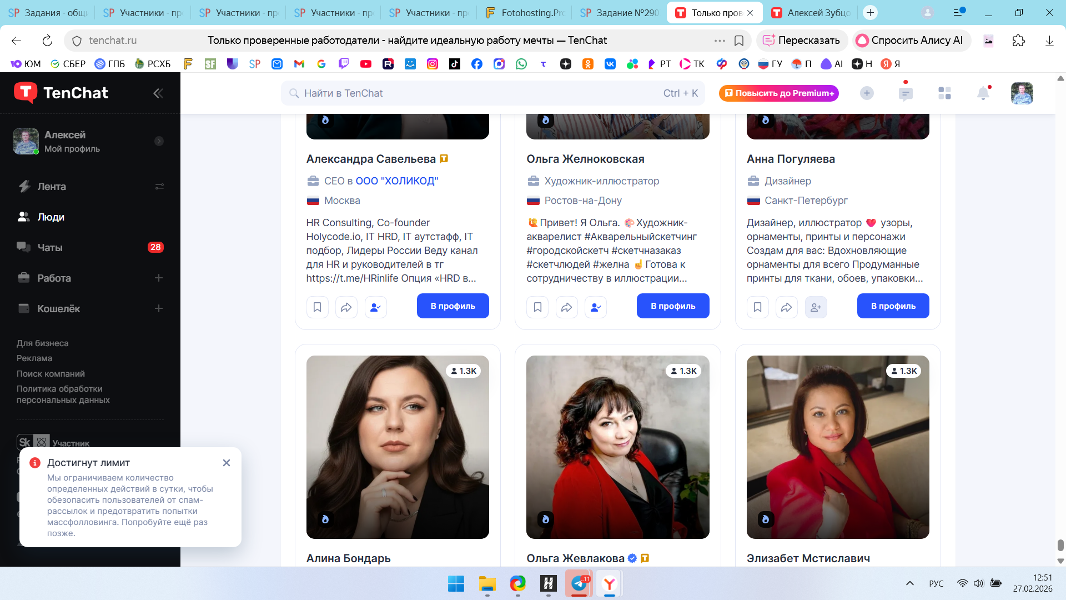Close the Достигнут лимит notification
This screenshot has height=600, width=1066.
(227, 463)
